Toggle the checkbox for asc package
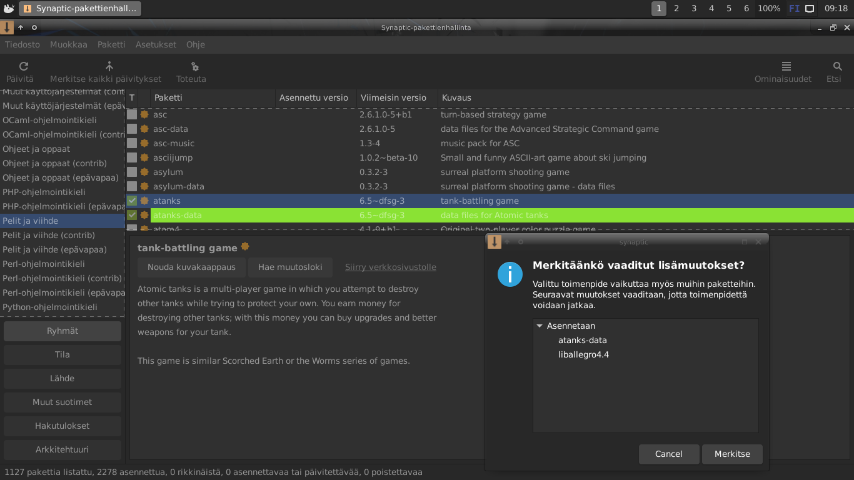854x480 pixels. point(132,114)
